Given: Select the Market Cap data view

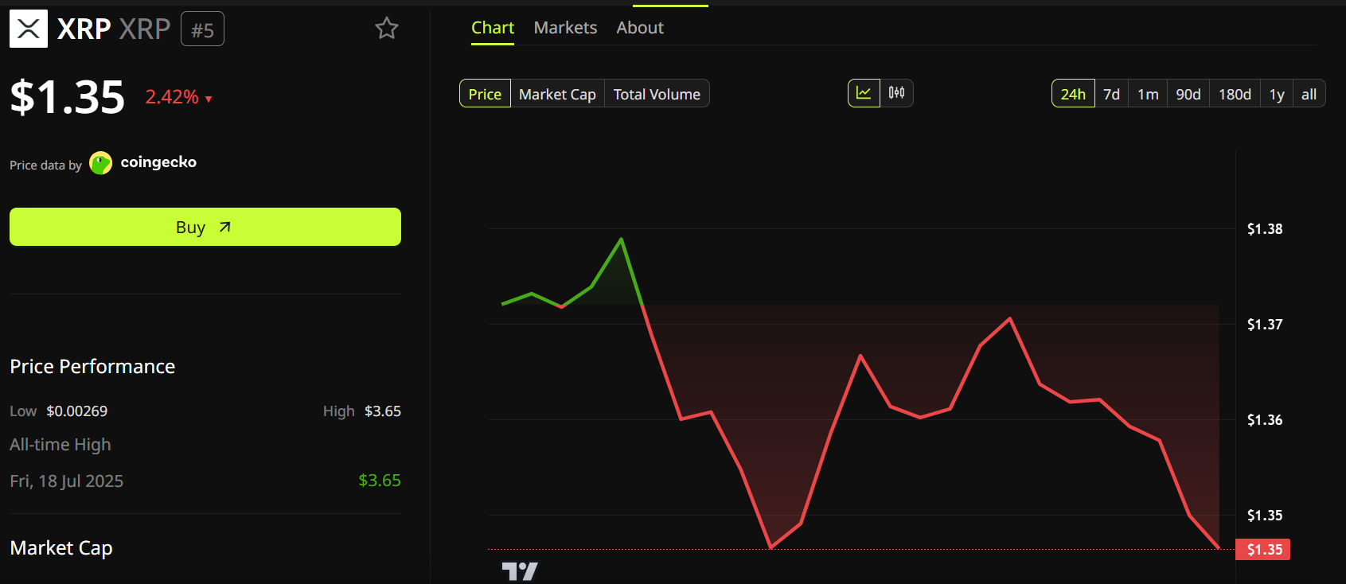Looking at the screenshot, I should (557, 94).
